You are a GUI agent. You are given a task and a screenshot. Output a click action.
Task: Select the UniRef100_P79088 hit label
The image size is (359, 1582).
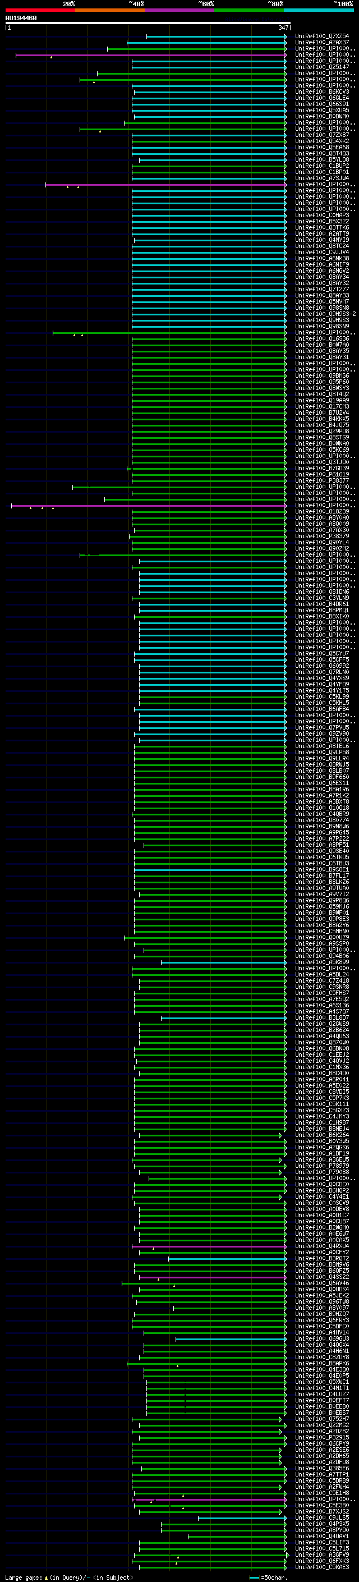(x=321, y=1172)
